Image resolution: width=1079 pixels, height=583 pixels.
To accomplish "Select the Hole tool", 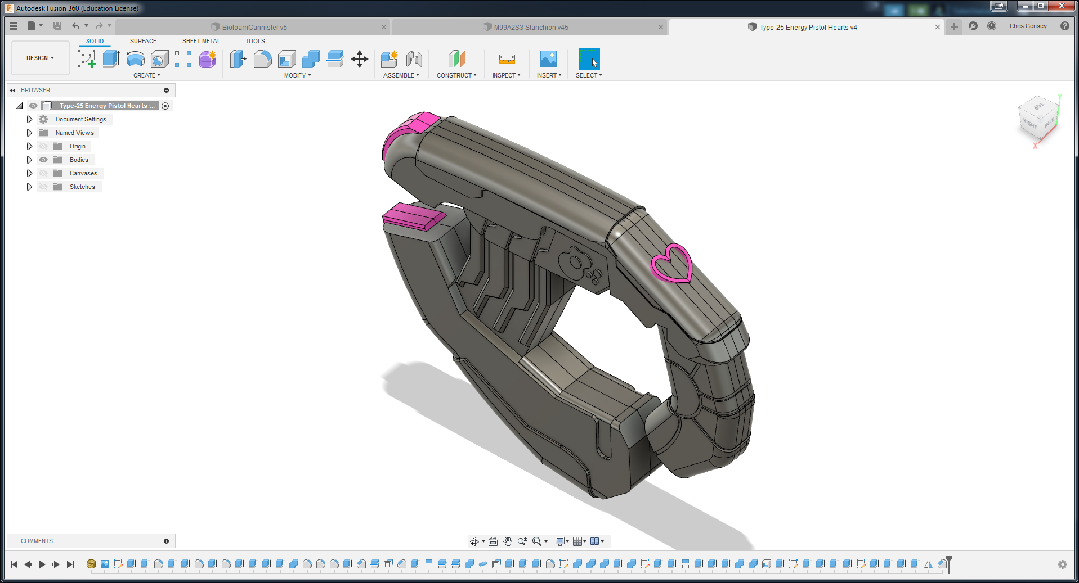I will pos(159,59).
